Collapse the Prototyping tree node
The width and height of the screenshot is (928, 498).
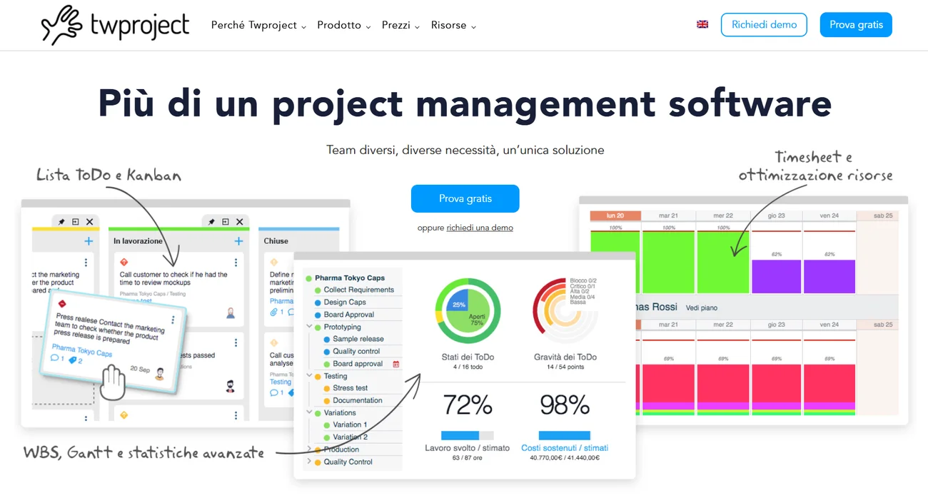click(x=309, y=327)
